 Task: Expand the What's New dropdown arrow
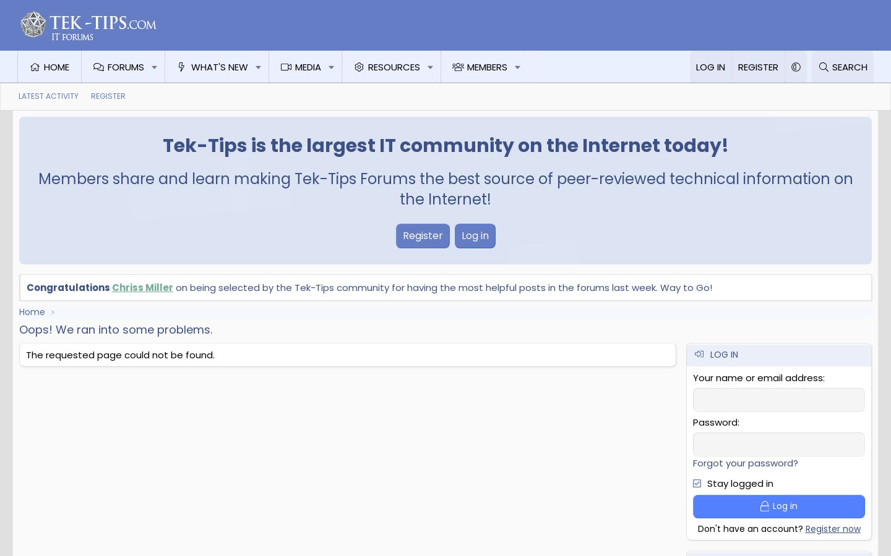(259, 67)
